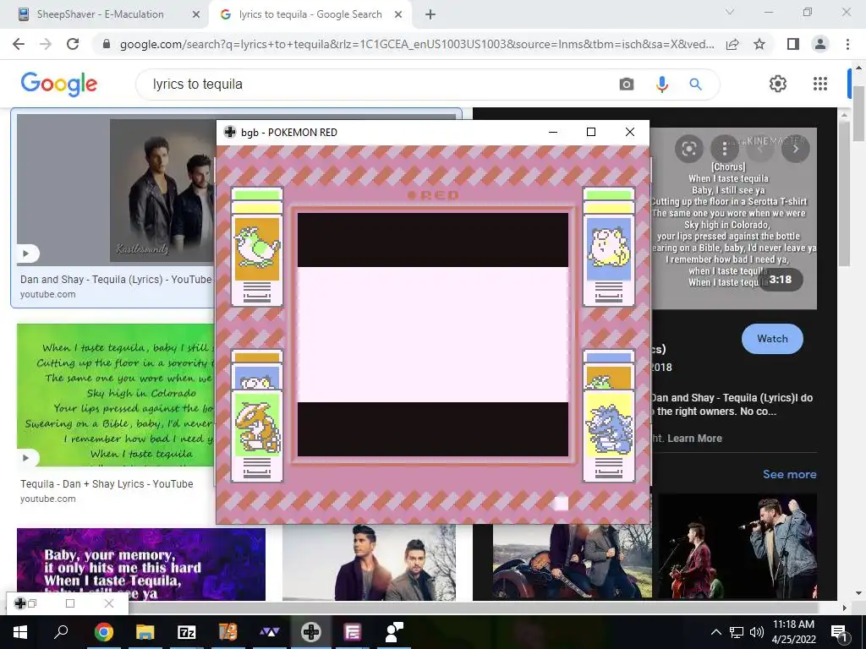866x649 pixels.
Task: Reload the Google search page
Action: pos(73,44)
